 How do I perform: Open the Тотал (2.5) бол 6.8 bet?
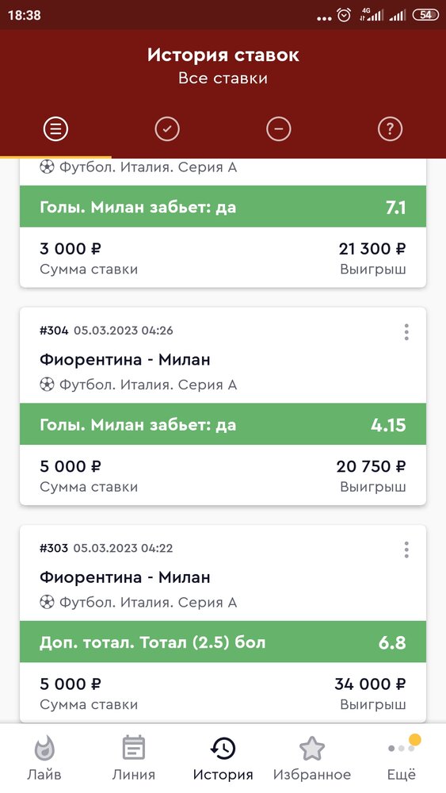pos(223,642)
